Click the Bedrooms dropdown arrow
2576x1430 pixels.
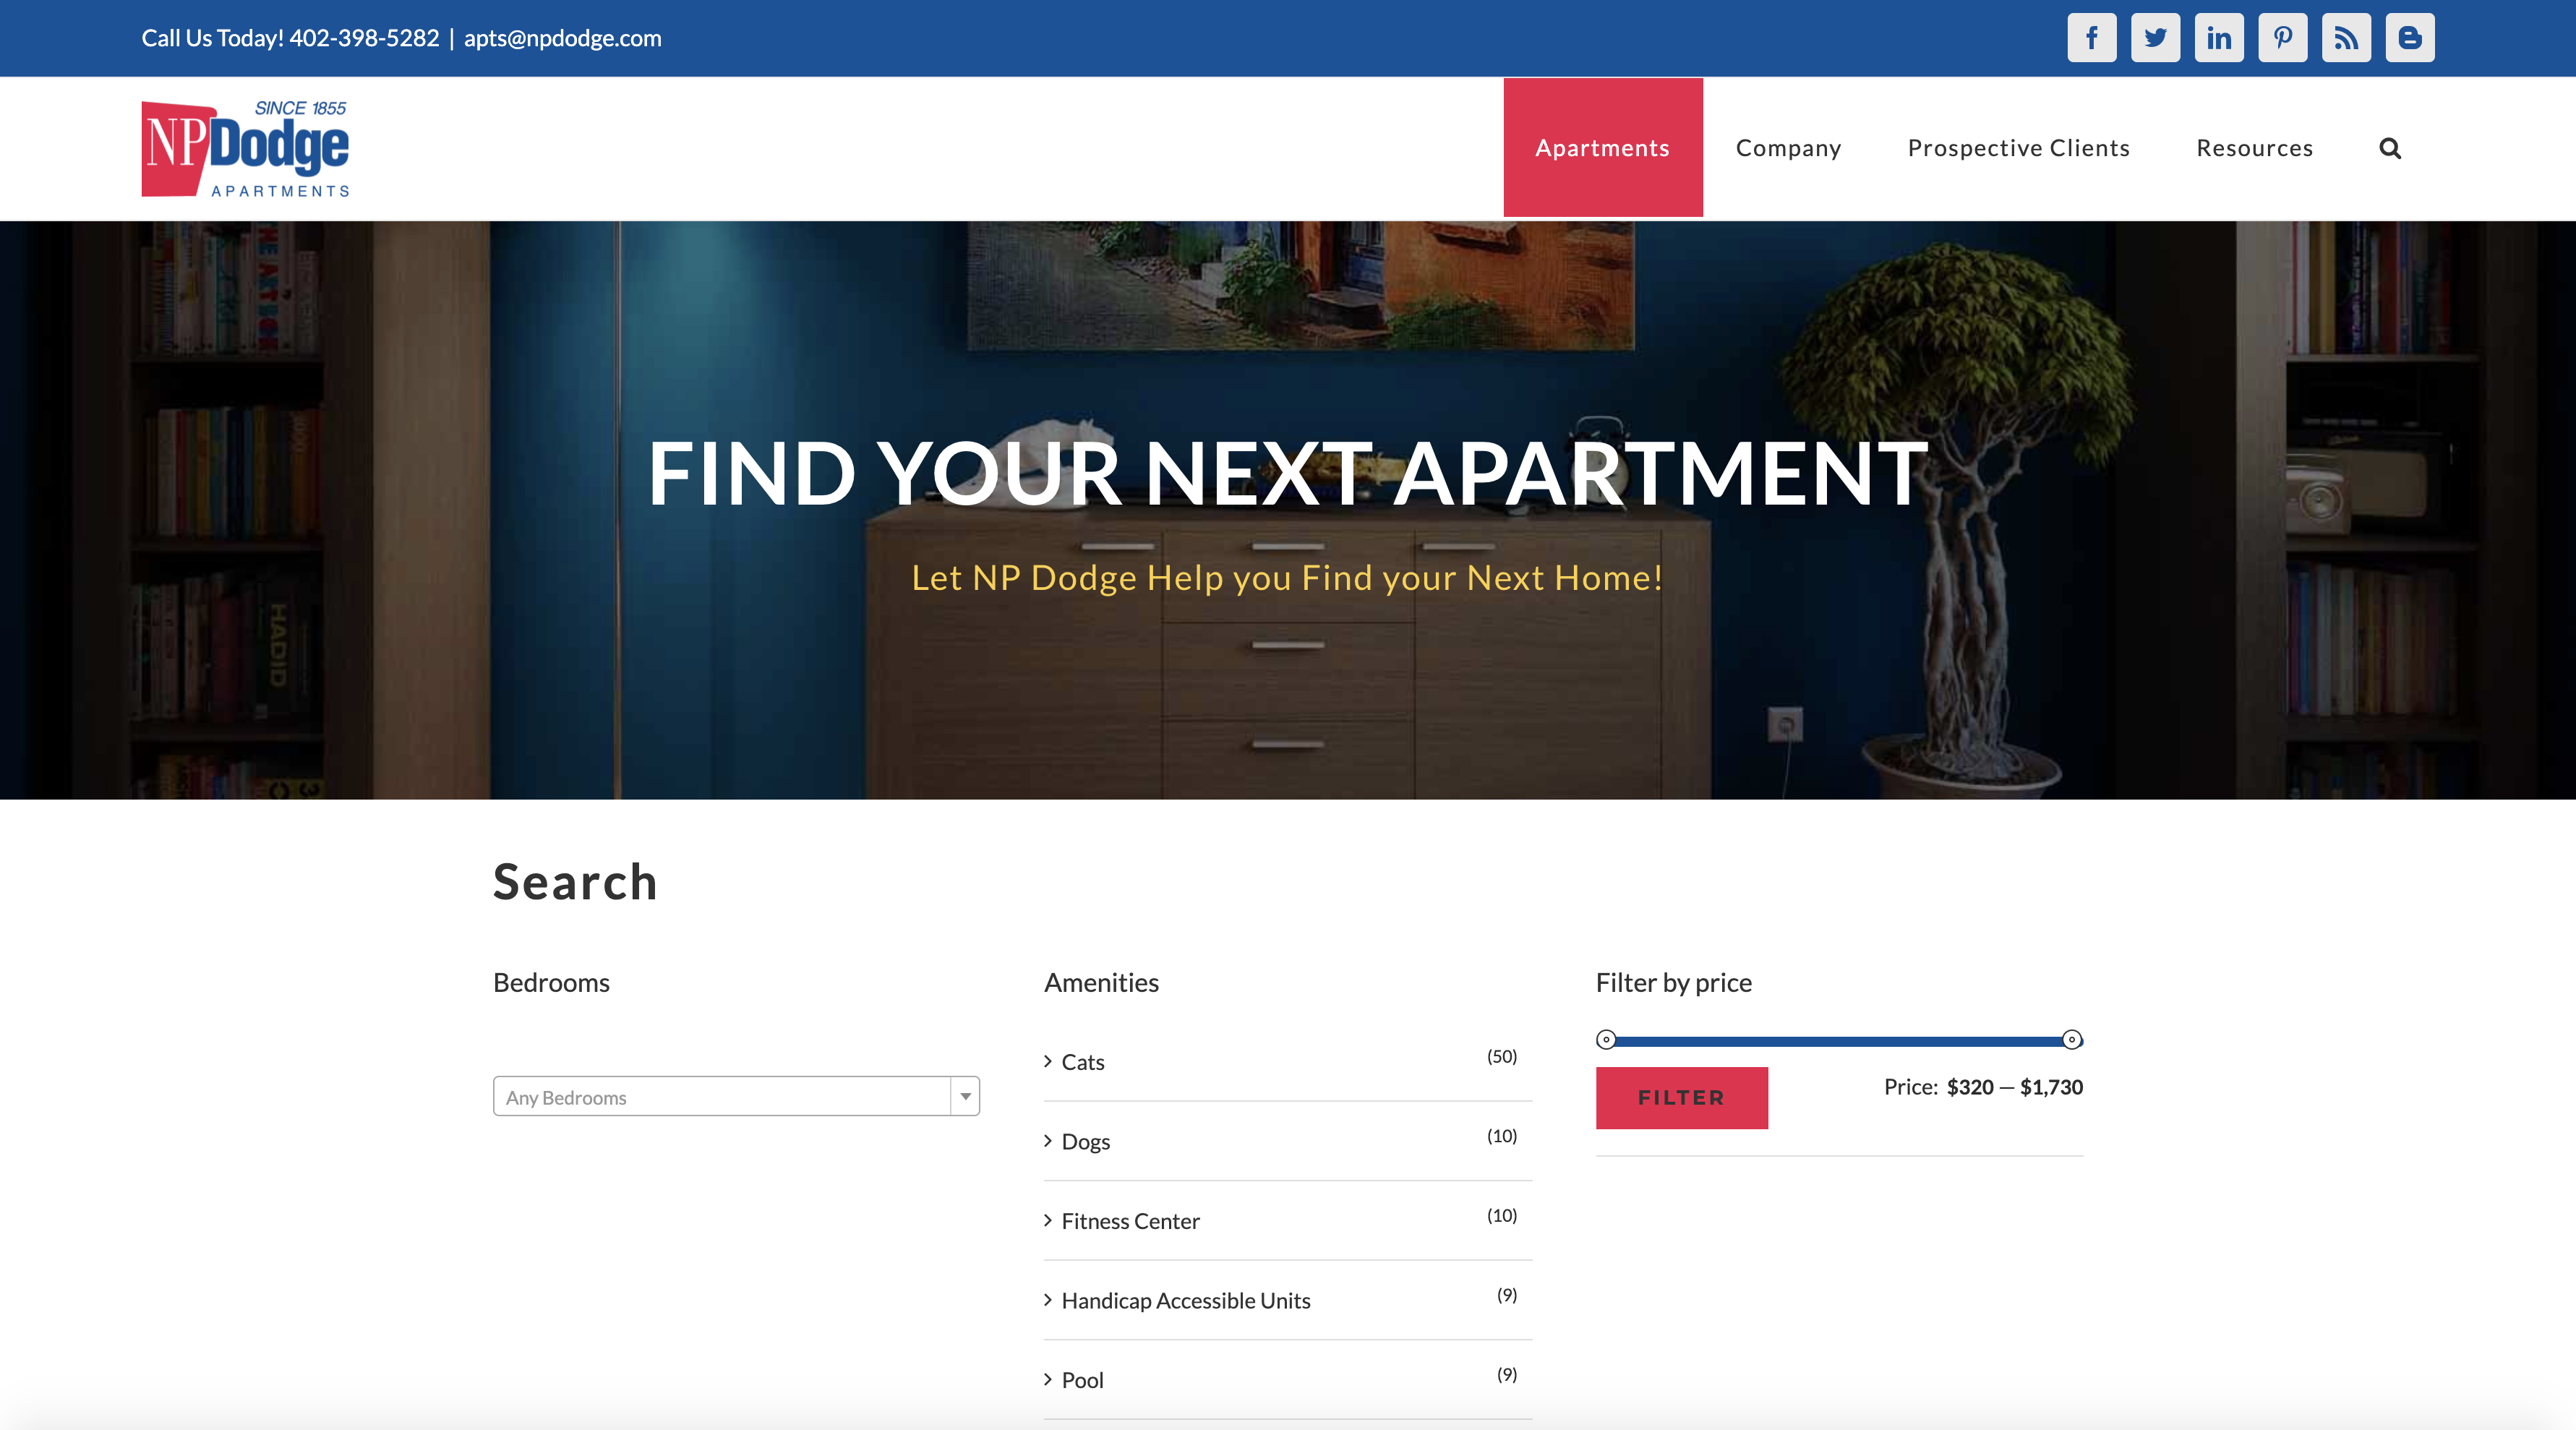point(965,1096)
